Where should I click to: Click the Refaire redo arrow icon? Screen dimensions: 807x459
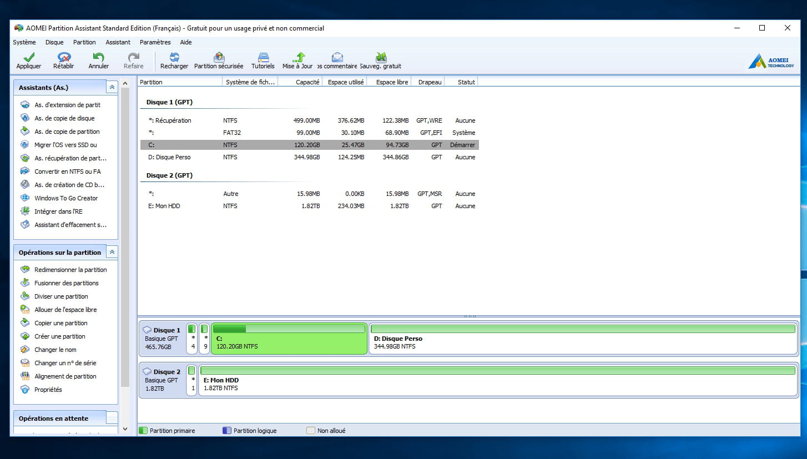pyautogui.click(x=134, y=57)
